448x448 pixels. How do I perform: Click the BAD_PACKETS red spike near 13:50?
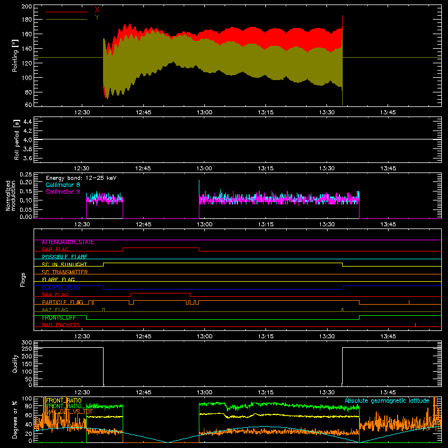(x=416, y=325)
